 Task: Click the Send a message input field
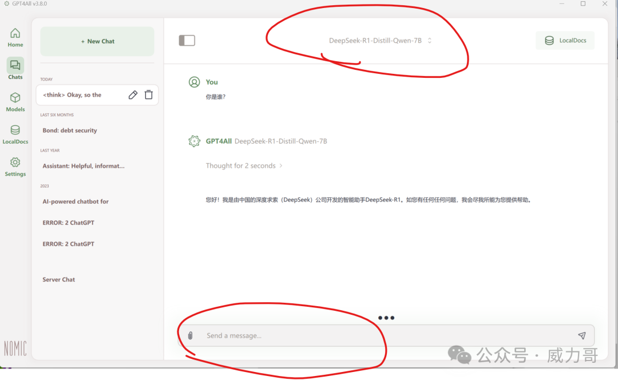click(386, 335)
